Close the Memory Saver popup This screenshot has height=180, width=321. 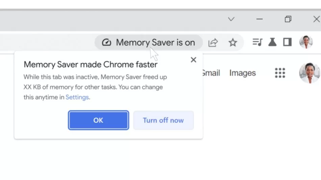[193, 60]
